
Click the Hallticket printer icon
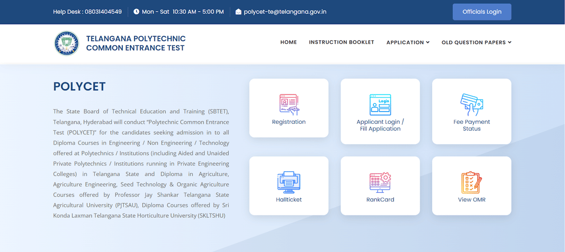tap(289, 183)
